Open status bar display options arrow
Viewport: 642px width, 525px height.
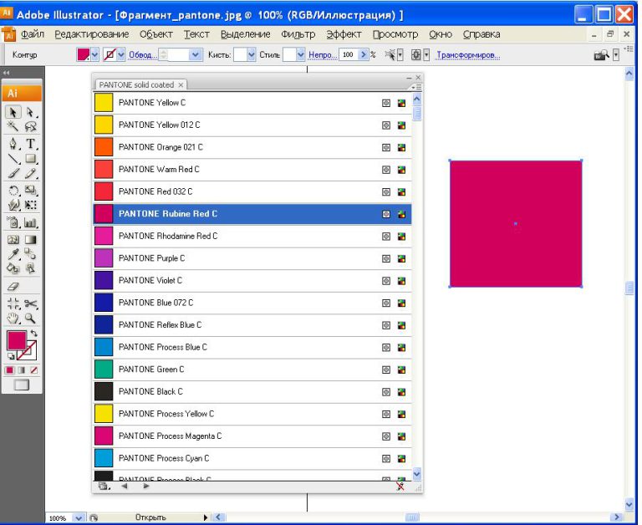(x=206, y=518)
